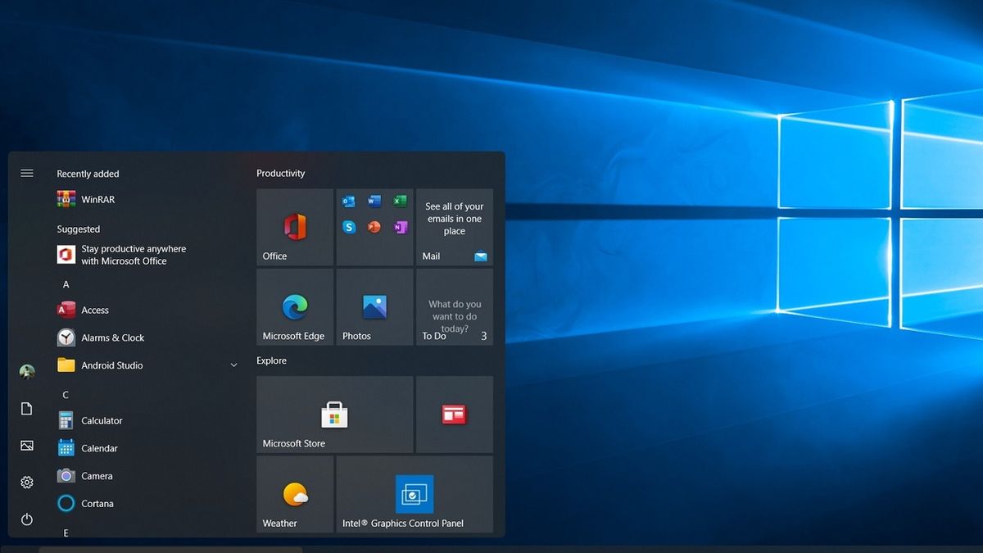This screenshot has width=983, height=553.
Task: Open the Documents folder from the Start rail
Action: coord(27,409)
